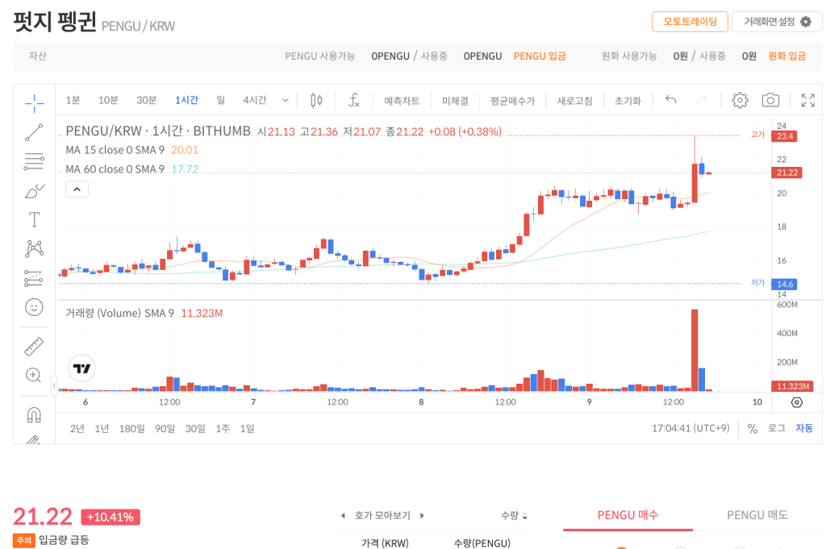Click the PENGU/KRW chart symbol title
Screen dimensions: 826x549
pyautogui.click(x=158, y=131)
